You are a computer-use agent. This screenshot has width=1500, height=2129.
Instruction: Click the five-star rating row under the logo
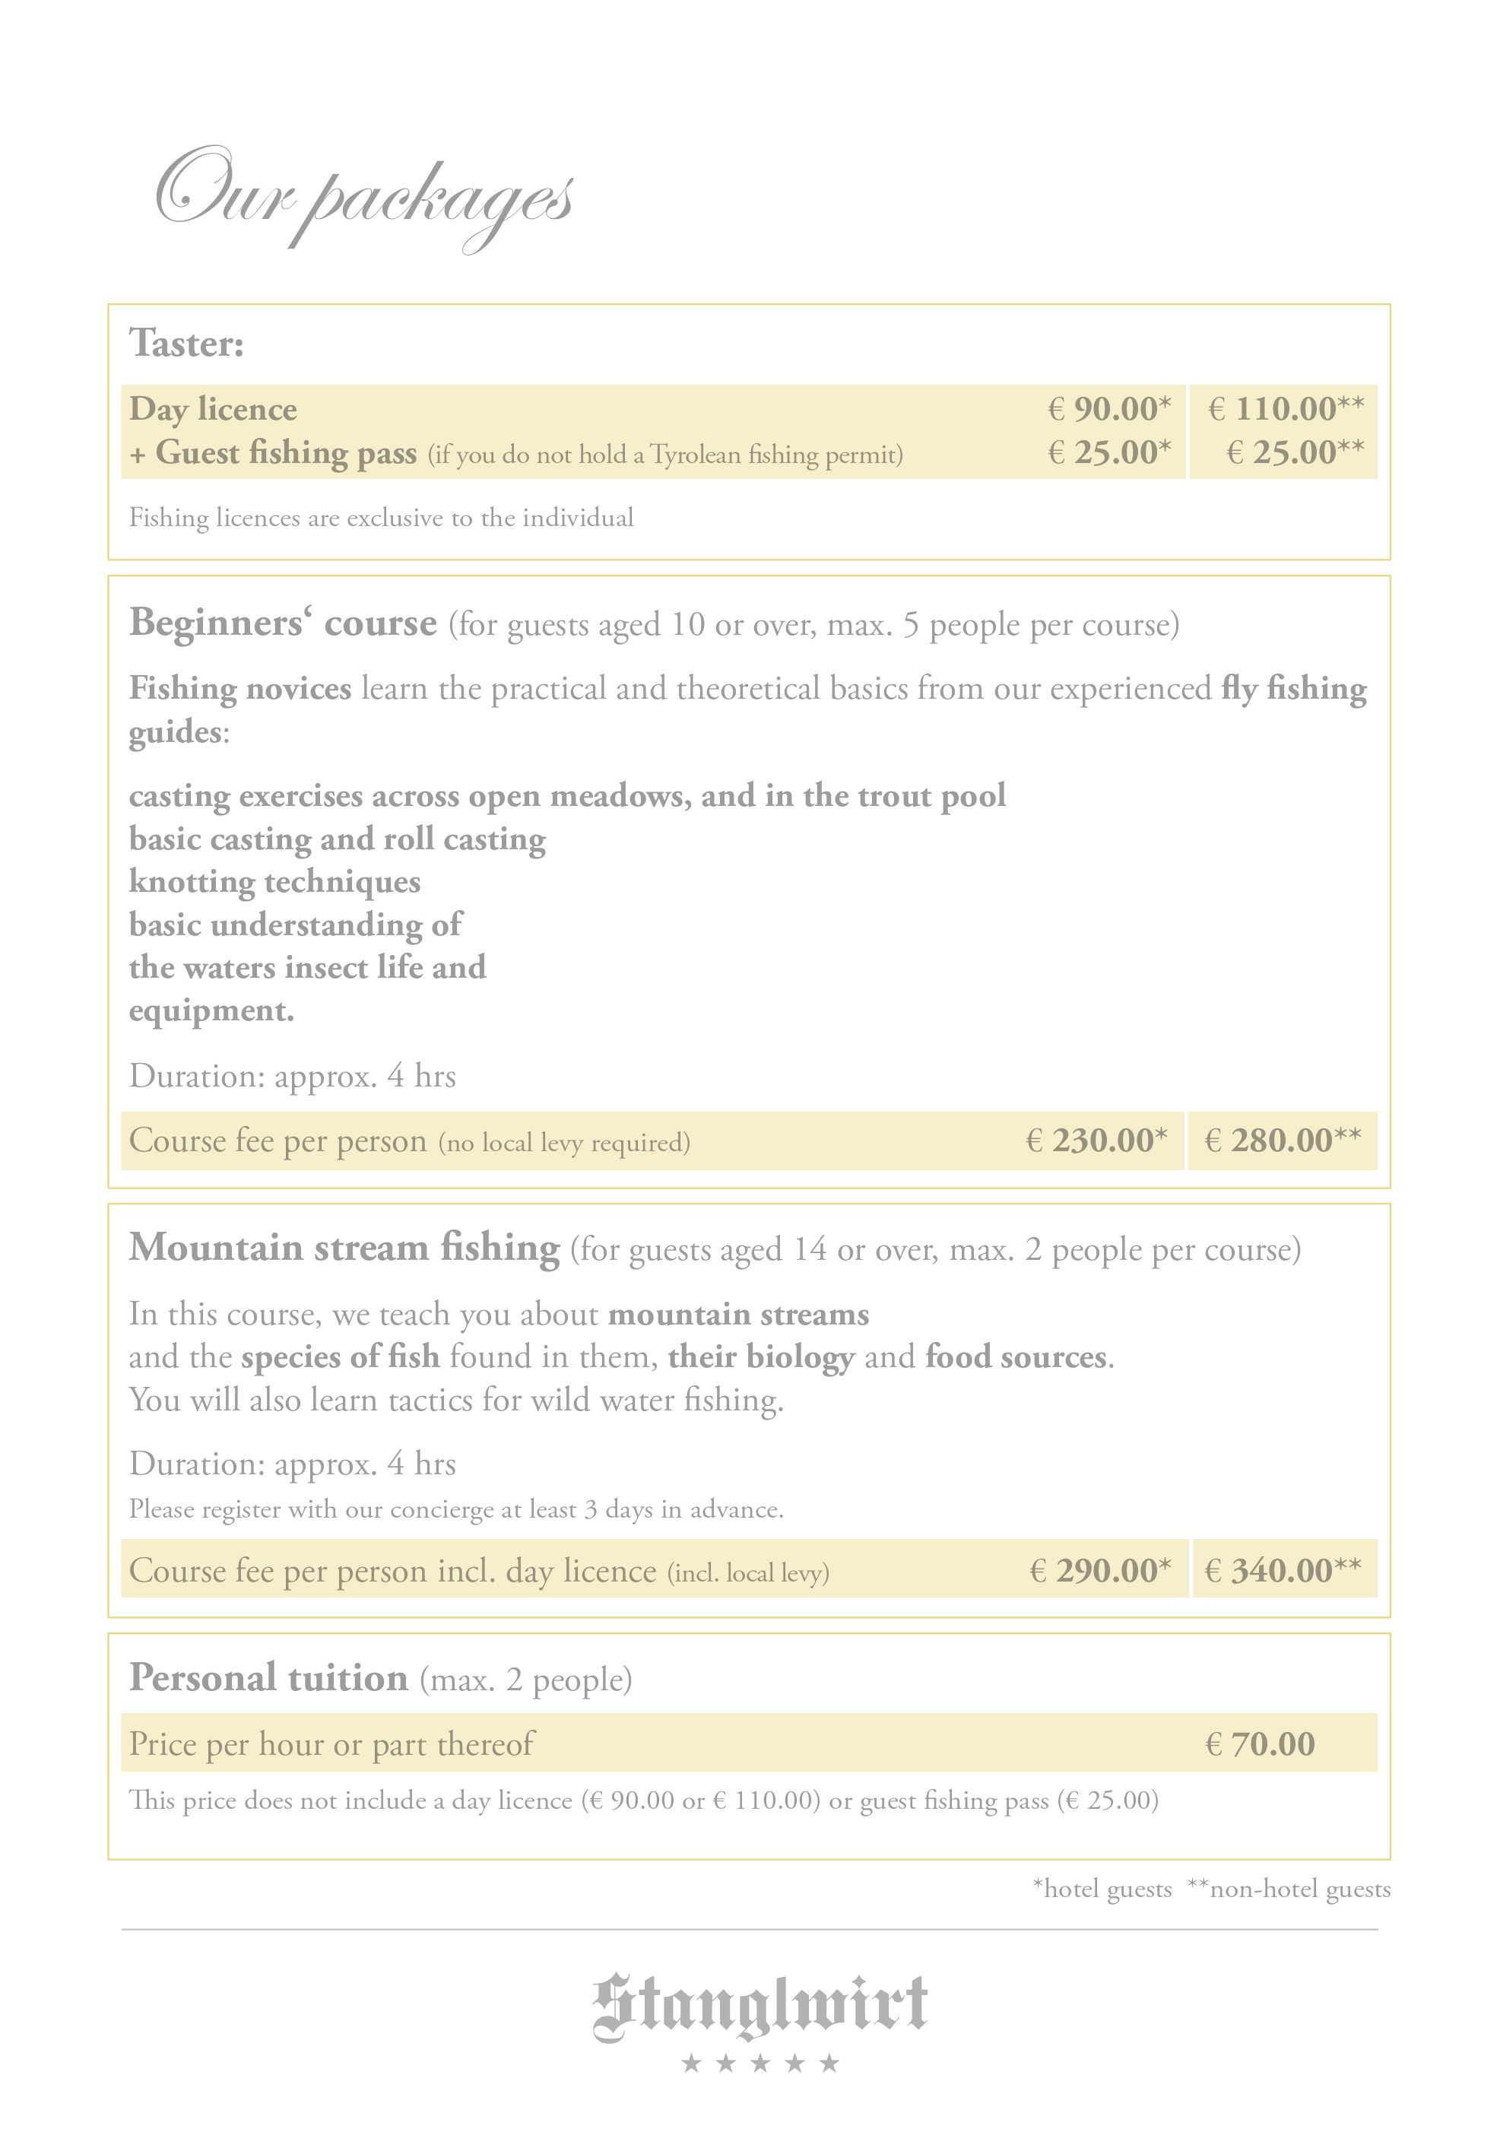click(x=760, y=2063)
